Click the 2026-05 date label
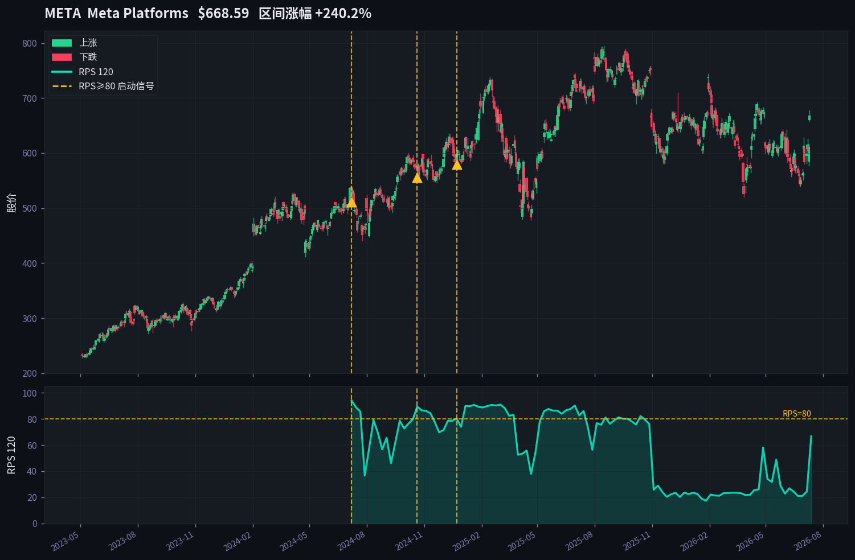This screenshot has width=855, height=560. [750, 541]
